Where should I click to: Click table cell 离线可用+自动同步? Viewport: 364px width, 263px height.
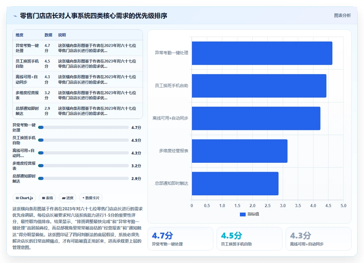point(27,79)
